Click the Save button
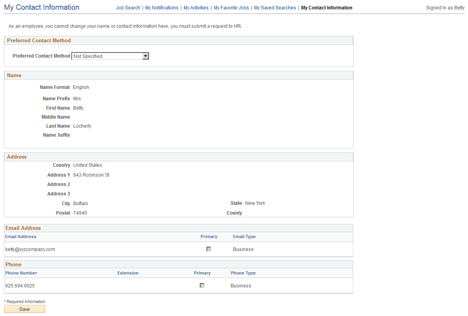 point(24,309)
